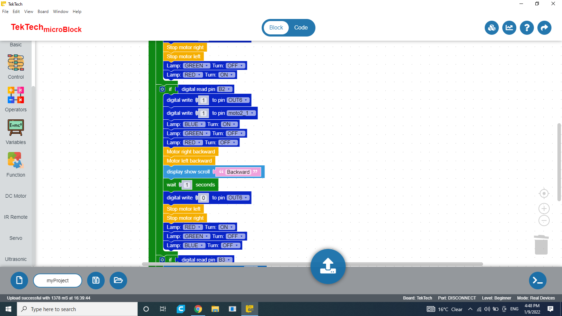This screenshot has height=316, width=562.
Task: Open the chart plotter icon
Action: (509, 28)
